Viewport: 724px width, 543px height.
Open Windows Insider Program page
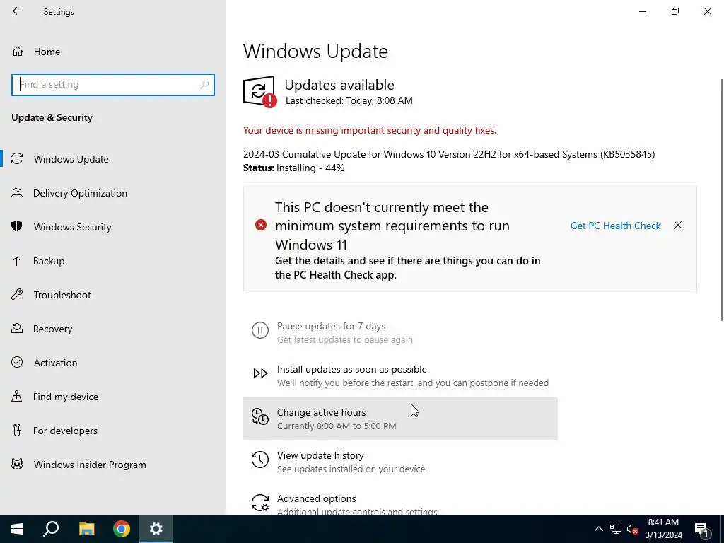[113, 465]
